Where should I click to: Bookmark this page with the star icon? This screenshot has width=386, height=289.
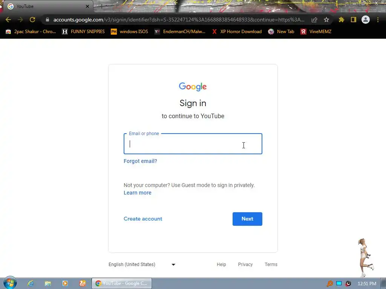[x=326, y=20]
